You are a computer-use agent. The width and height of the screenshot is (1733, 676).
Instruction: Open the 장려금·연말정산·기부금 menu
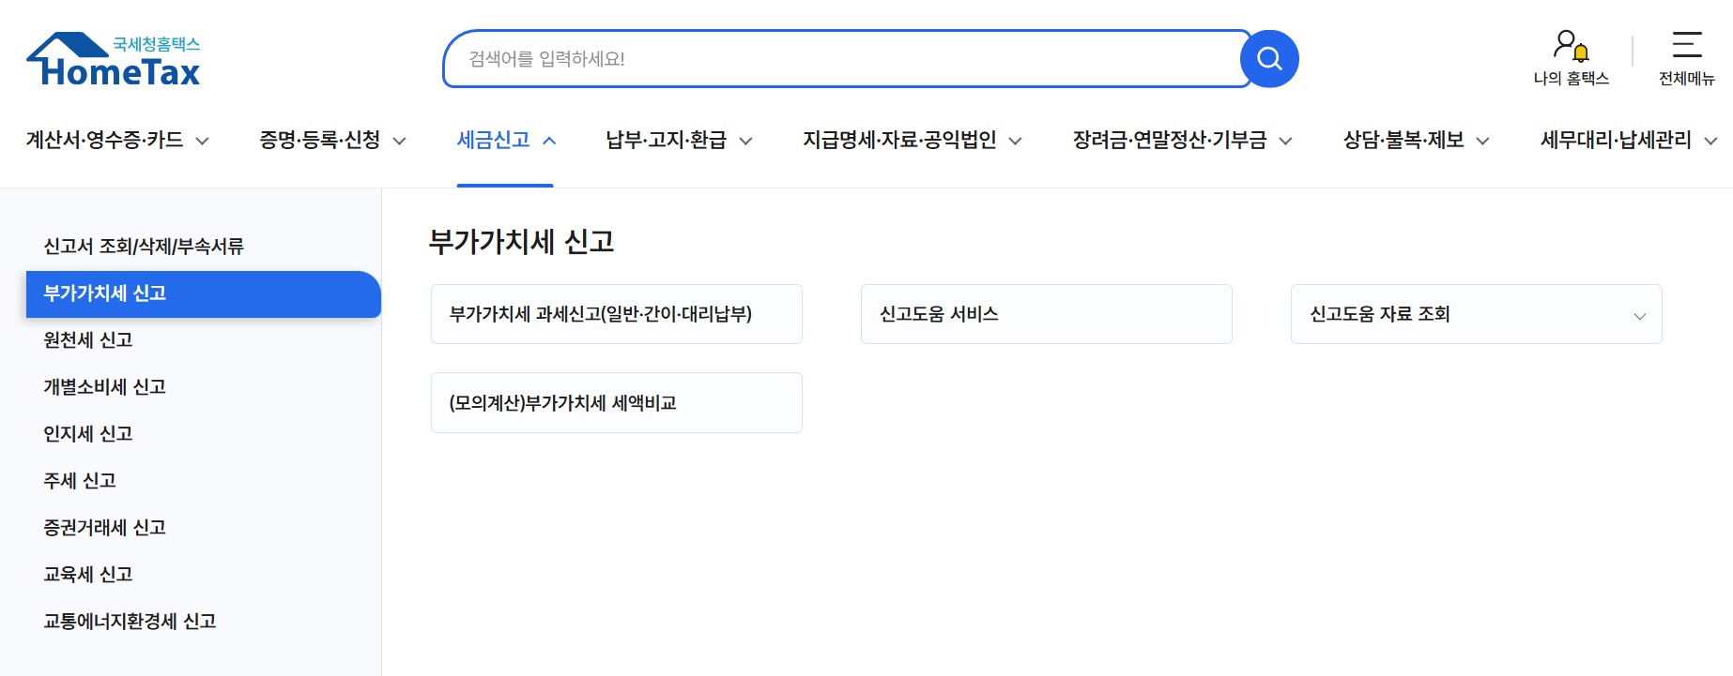[x=1170, y=141]
